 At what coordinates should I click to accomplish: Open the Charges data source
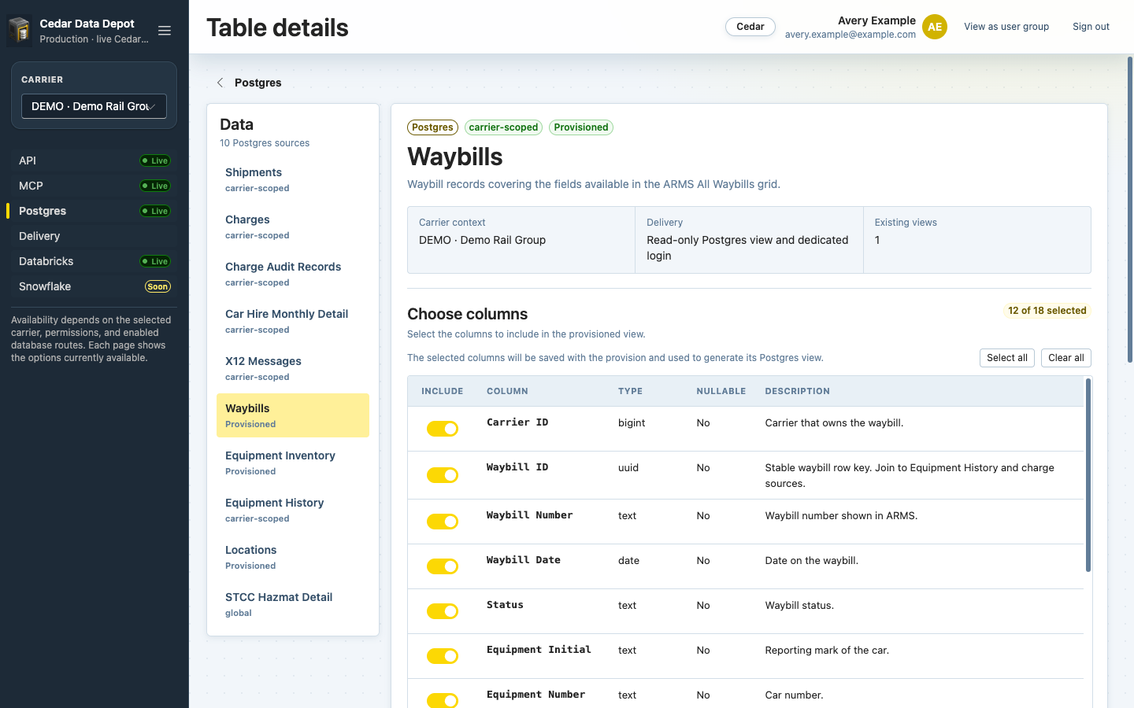coord(293,227)
